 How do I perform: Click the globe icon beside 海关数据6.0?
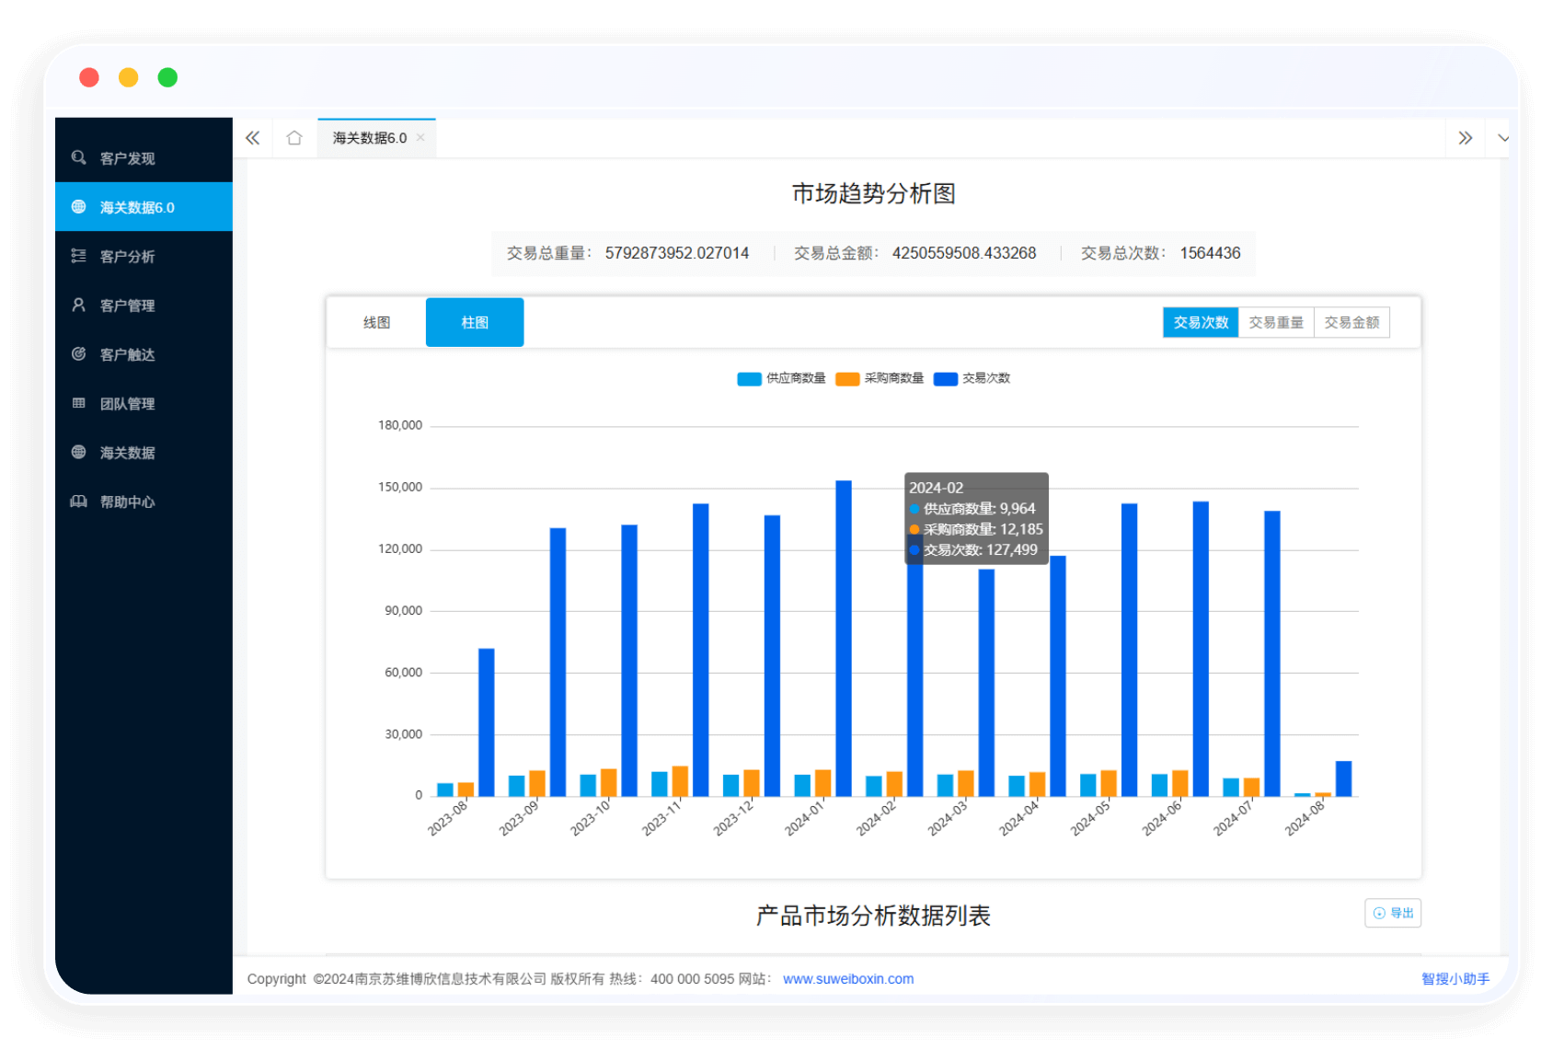pos(79,207)
